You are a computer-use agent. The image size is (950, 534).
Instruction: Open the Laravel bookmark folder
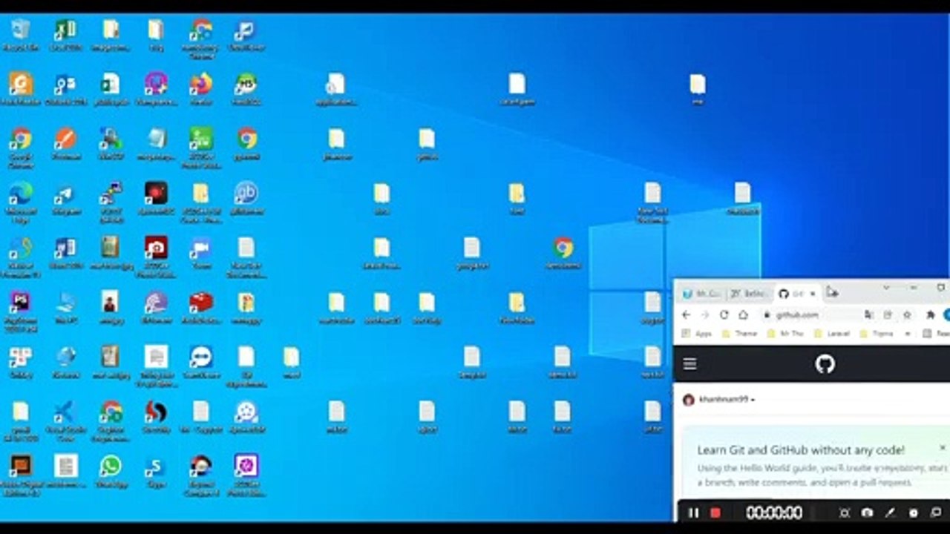[832, 334]
